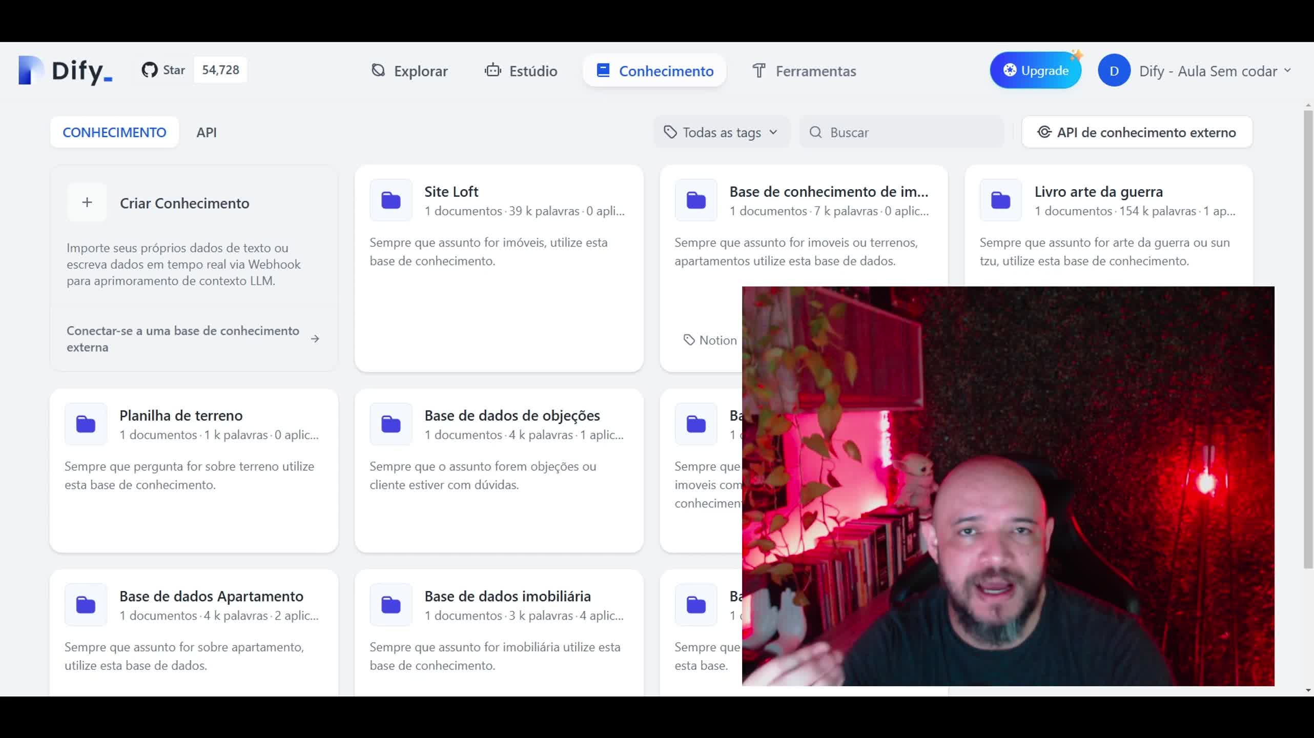Click the Site Loft folder icon
Image resolution: width=1314 pixels, height=738 pixels.
[x=391, y=200]
